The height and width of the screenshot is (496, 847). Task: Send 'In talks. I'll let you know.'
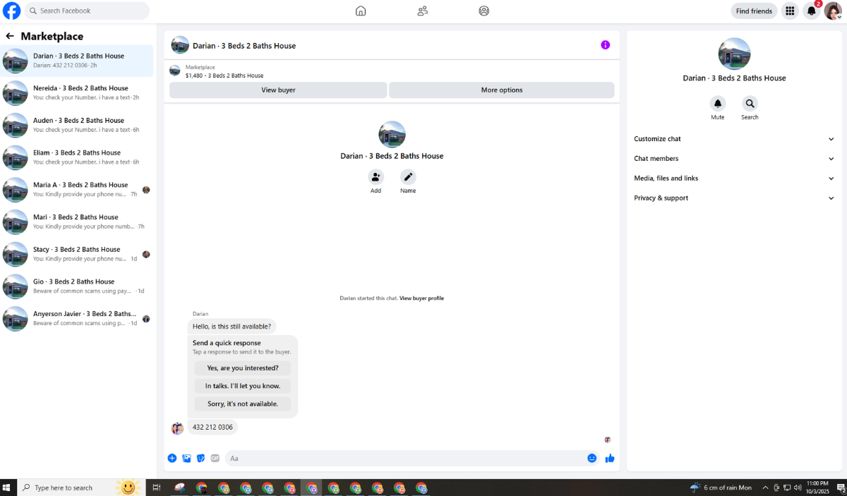point(243,386)
